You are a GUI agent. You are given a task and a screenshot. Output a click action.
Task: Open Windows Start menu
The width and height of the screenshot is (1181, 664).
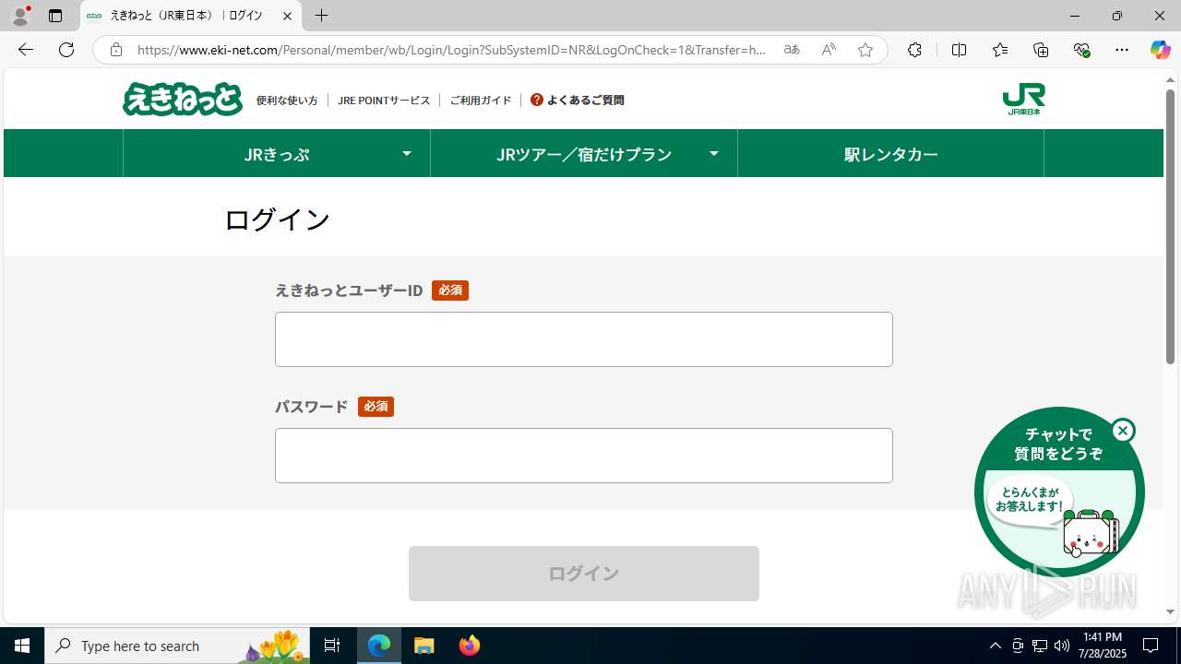[x=22, y=646]
